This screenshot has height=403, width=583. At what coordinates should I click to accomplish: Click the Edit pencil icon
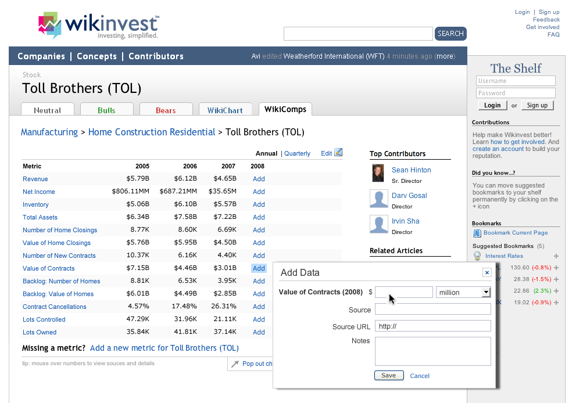click(x=338, y=153)
